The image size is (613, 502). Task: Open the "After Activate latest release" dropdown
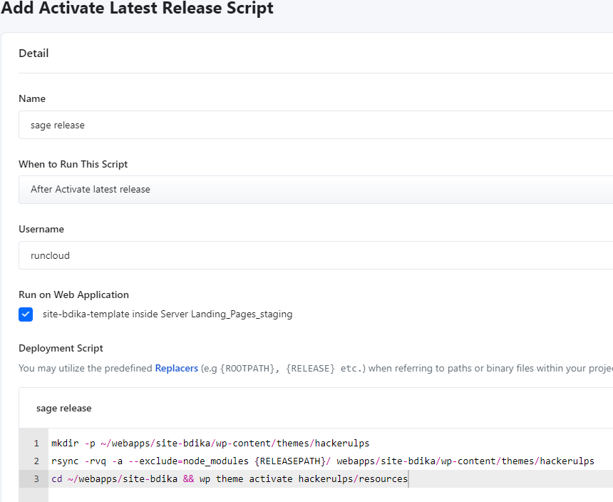[x=314, y=190]
